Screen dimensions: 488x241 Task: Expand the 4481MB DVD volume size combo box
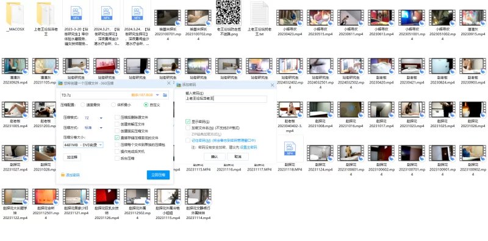[83, 145]
